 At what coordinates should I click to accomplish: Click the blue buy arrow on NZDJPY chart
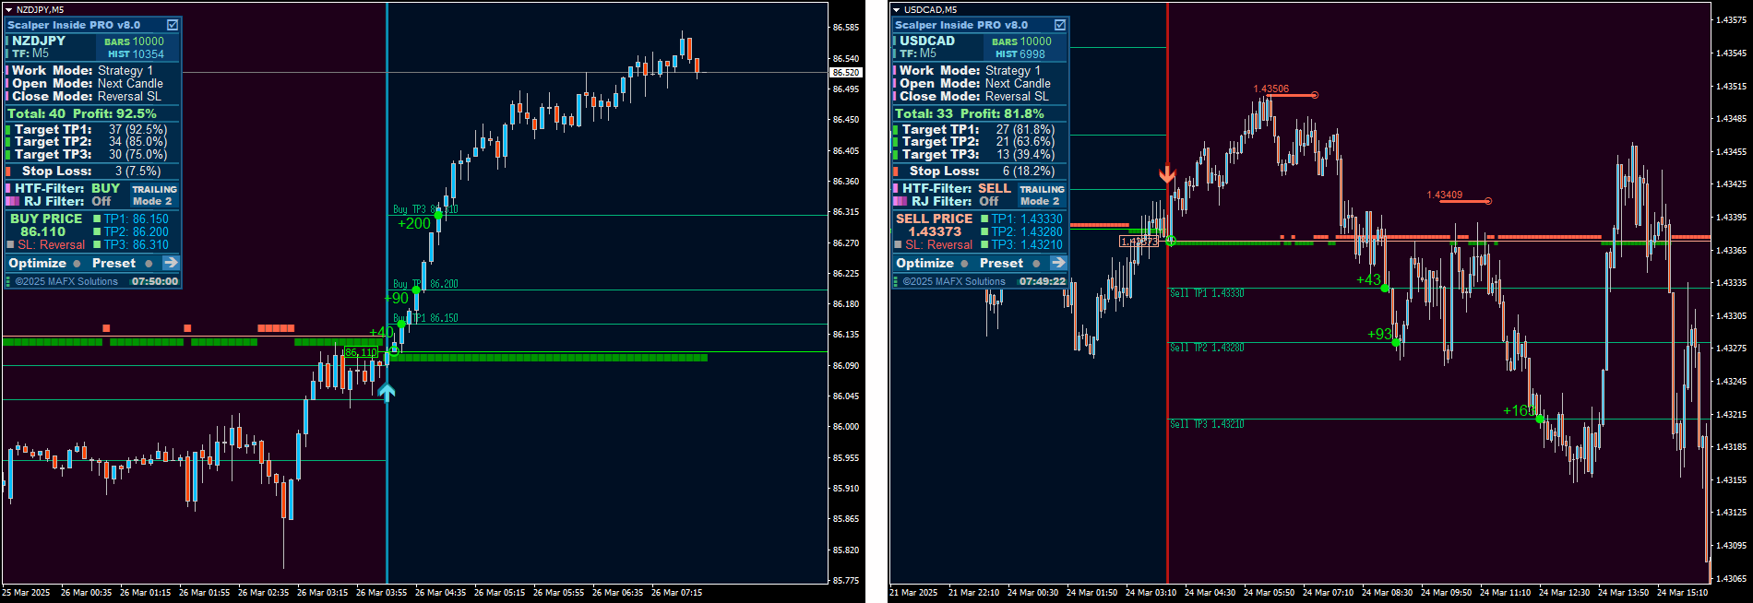tap(387, 393)
